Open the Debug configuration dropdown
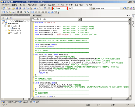Screen dimensions: 135x107 pyautogui.click(x=67, y=8)
